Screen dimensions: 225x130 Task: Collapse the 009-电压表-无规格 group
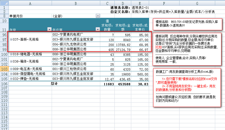tap(11, 69)
